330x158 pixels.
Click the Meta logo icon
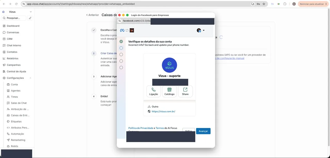coord(122,30)
